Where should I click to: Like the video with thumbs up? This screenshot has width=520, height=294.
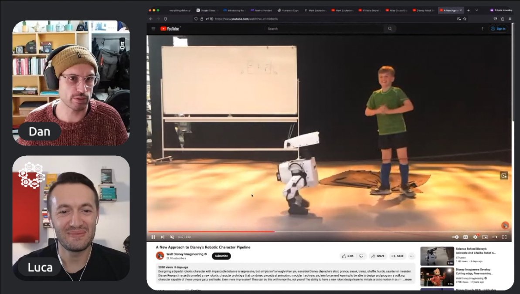pyautogui.click(x=348, y=256)
